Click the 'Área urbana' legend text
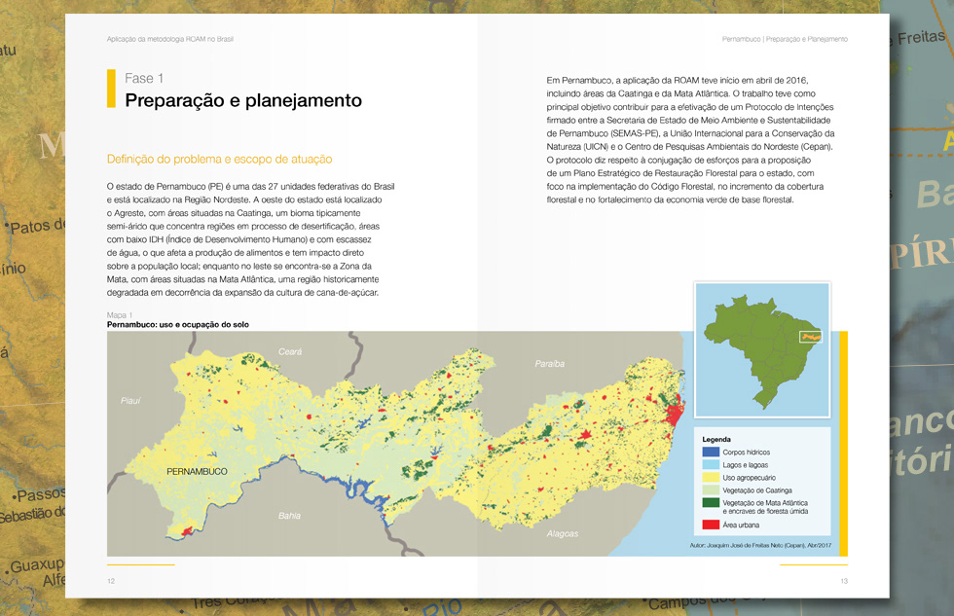 (x=741, y=525)
